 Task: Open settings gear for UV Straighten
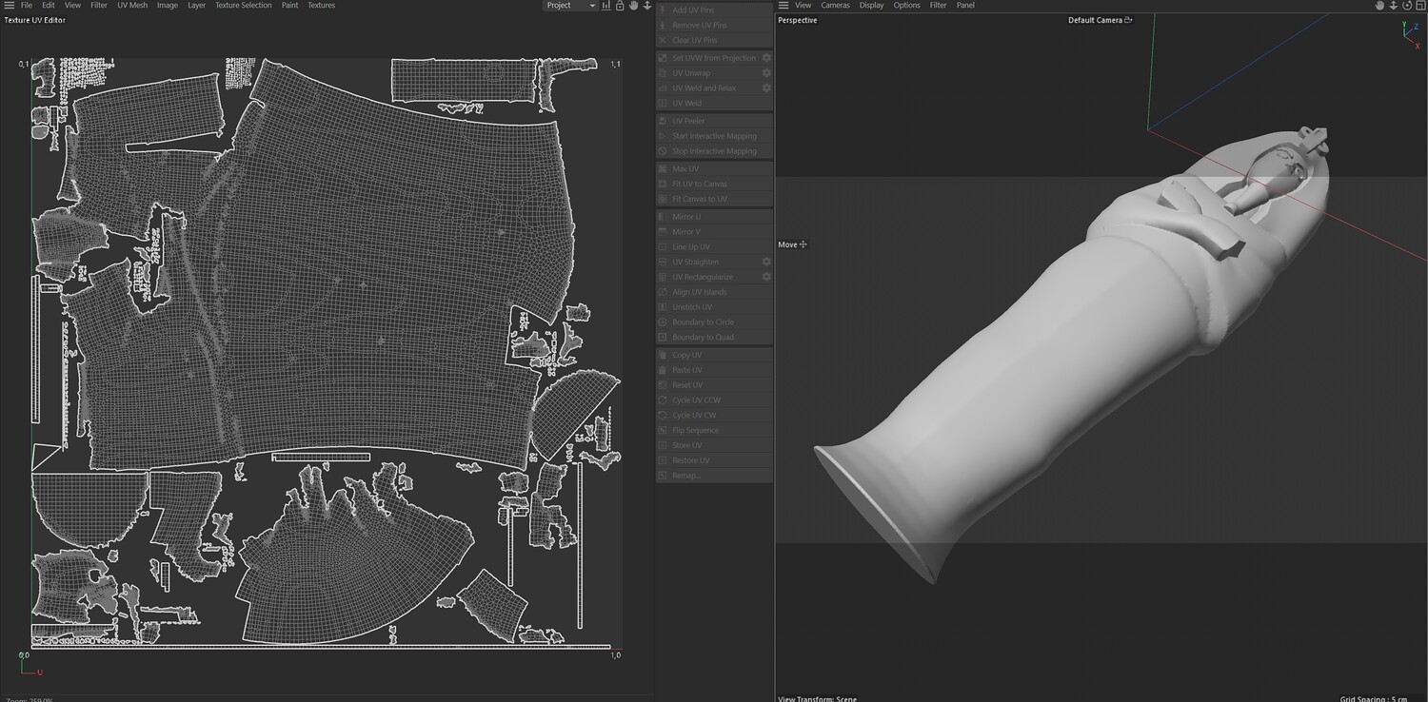(766, 262)
